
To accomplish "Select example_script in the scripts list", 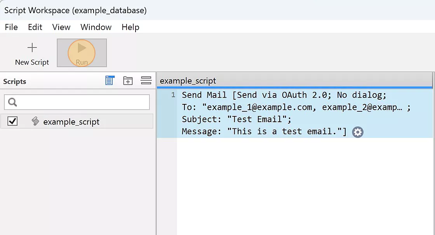I will [x=77, y=121].
